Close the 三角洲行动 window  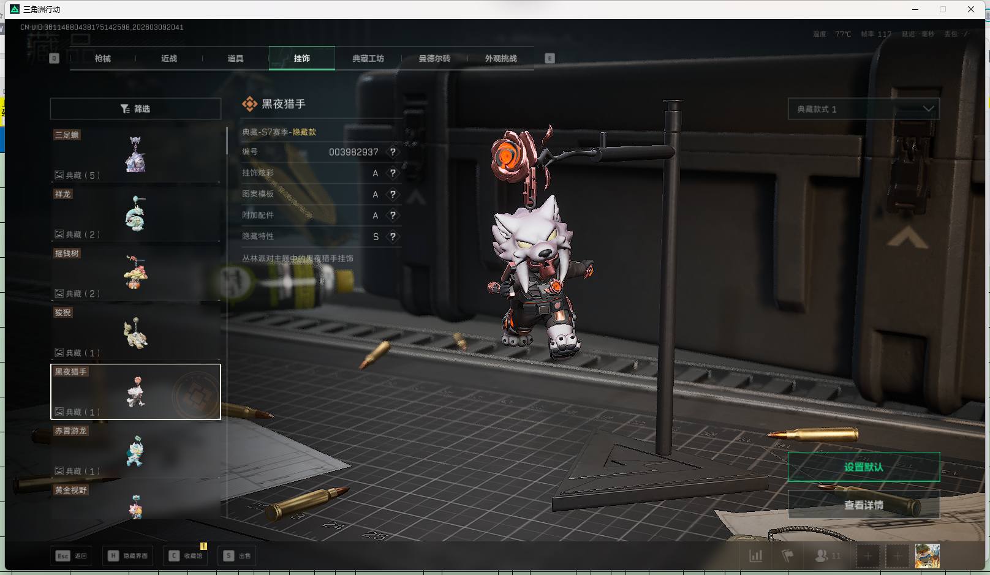click(971, 9)
